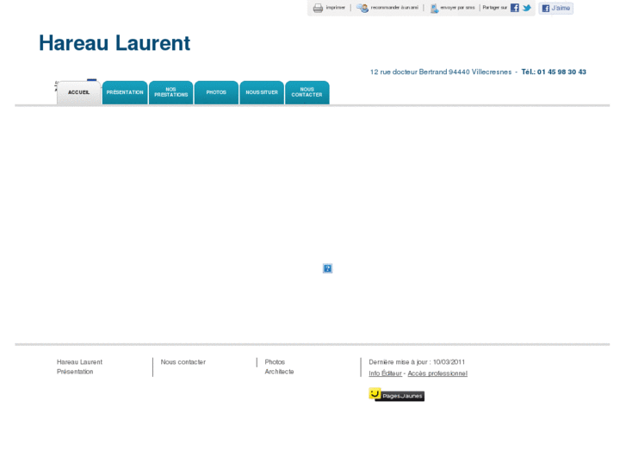Image resolution: width=626 pixels, height=470 pixels.
Task: Open the Nous Contacter tab
Action: coord(307,92)
